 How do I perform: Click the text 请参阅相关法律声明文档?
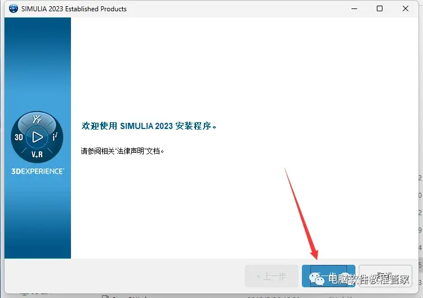coord(122,151)
